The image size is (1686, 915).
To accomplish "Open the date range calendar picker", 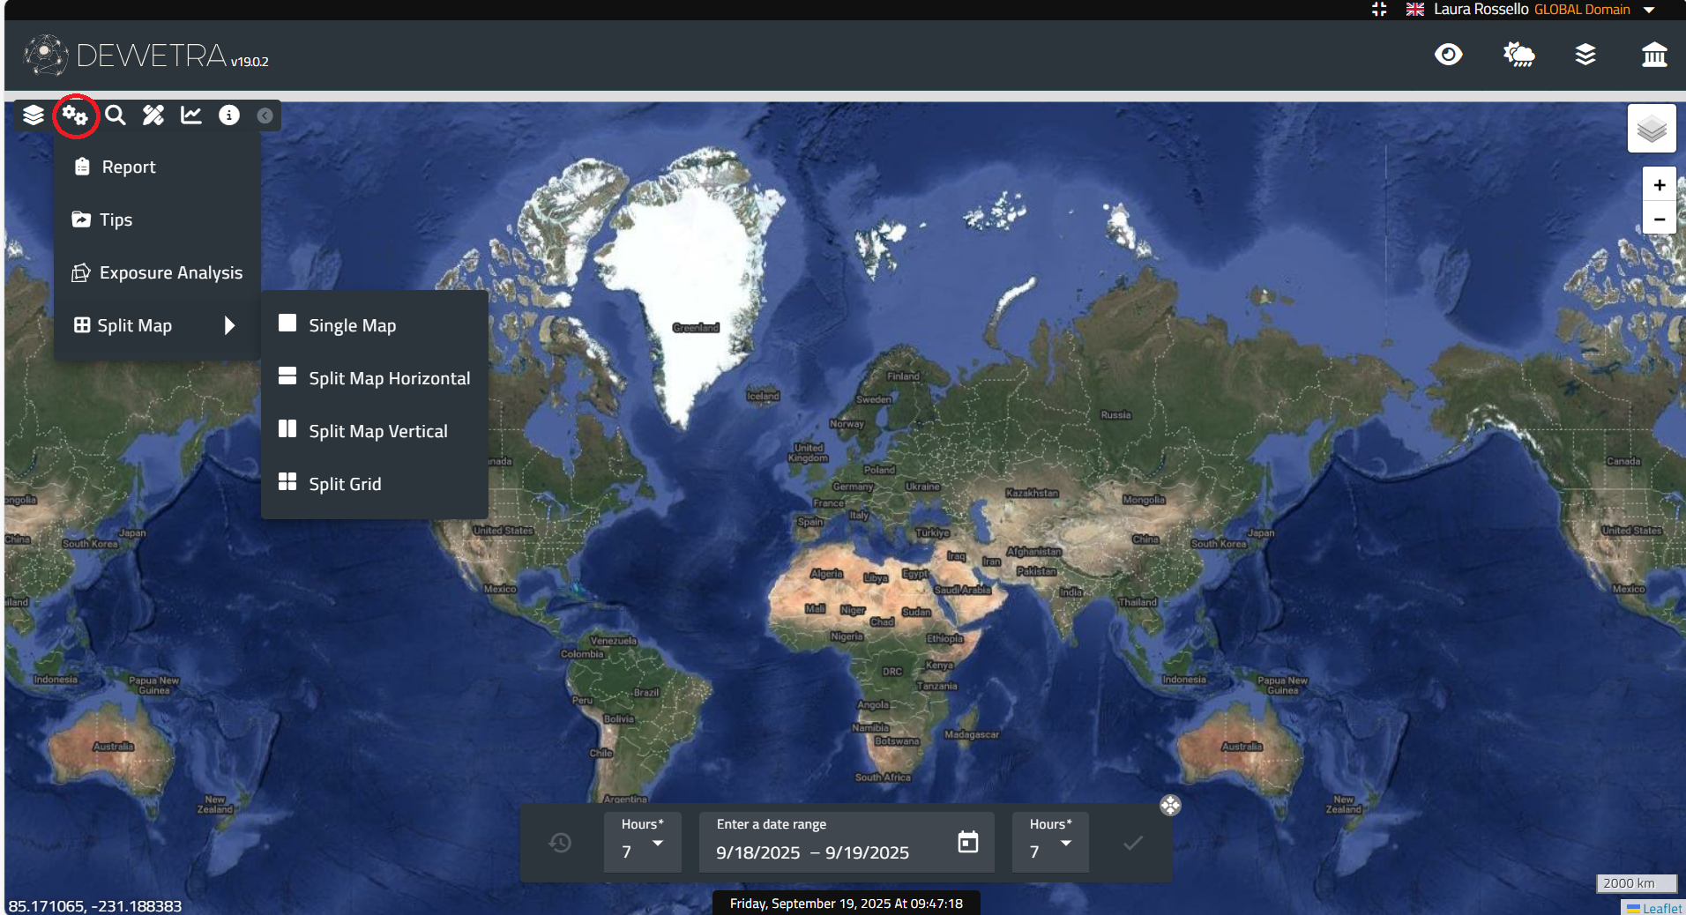I will pos(968,843).
